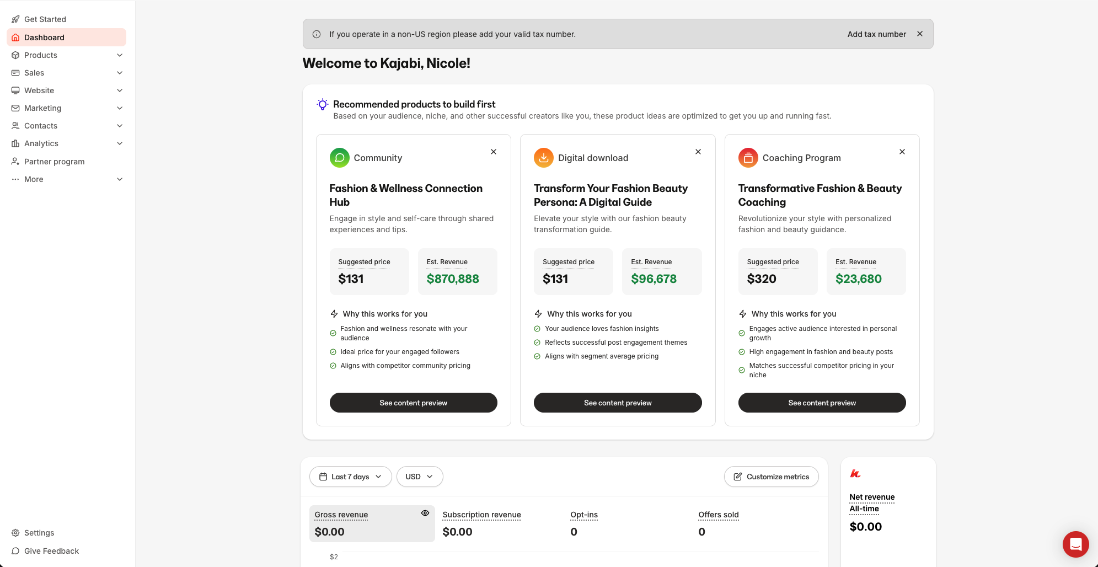This screenshot has width=1098, height=567.
Task: Dismiss the Digital download recommendation card
Action: (x=698, y=152)
